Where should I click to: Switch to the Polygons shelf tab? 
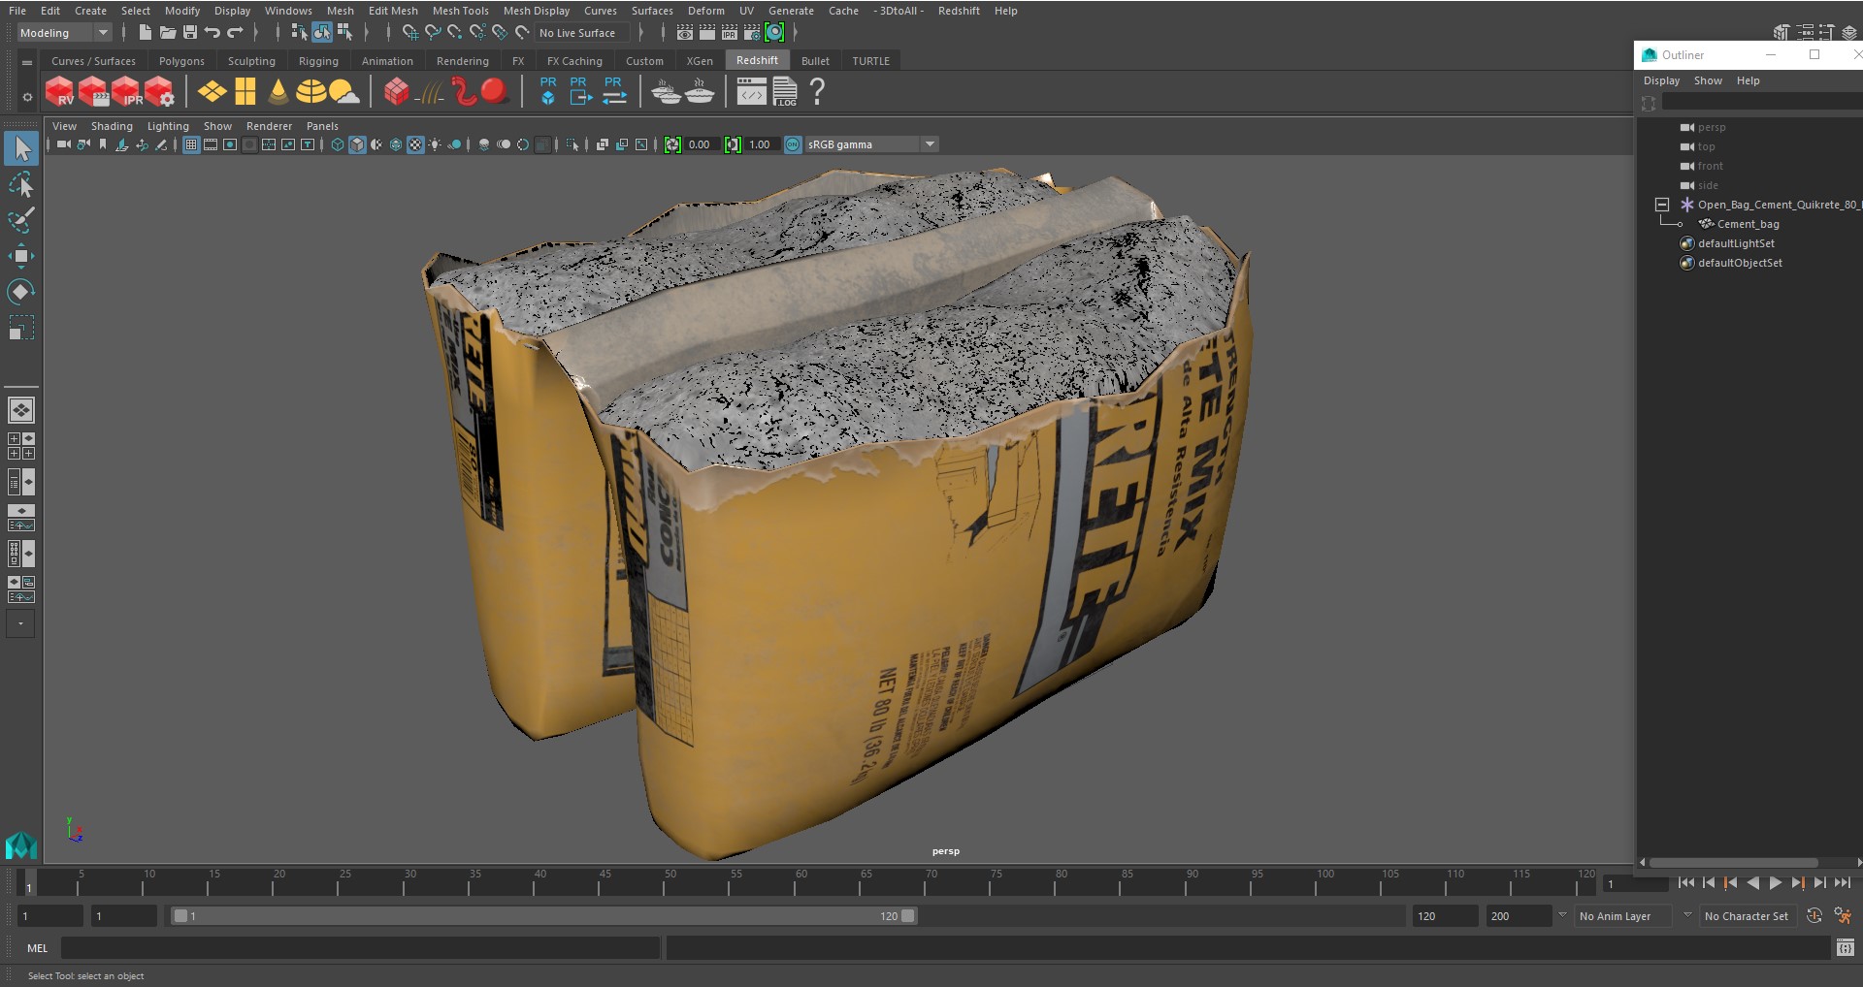pyautogui.click(x=181, y=61)
